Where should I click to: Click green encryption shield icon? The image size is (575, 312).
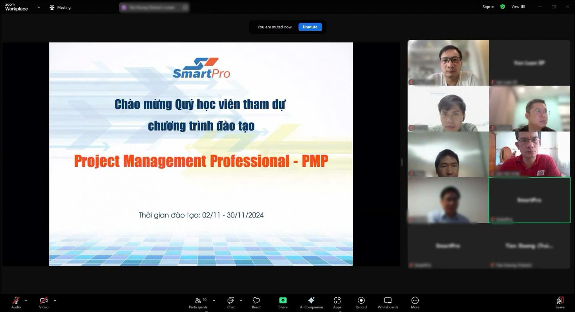[502, 7]
